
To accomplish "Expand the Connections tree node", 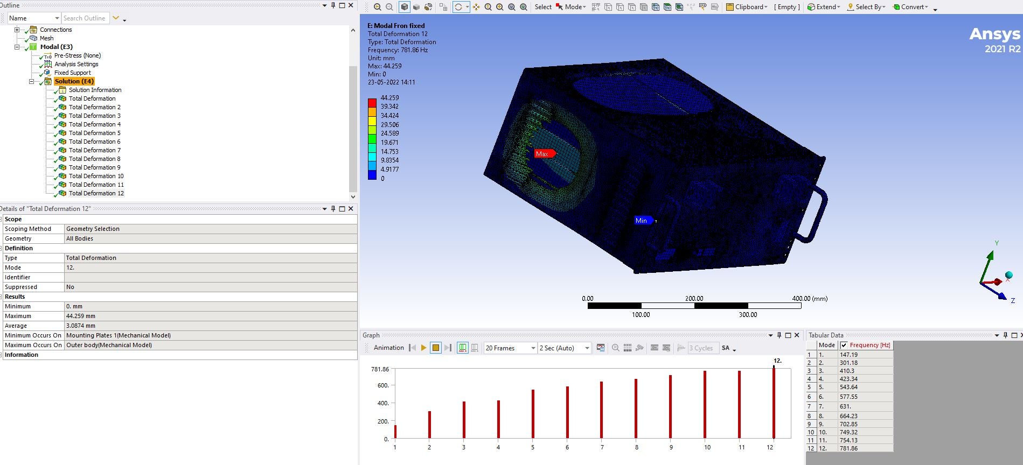I will click(x=17, y=30).
